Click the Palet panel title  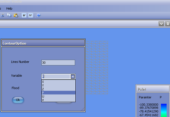click(x=153, y=89)
